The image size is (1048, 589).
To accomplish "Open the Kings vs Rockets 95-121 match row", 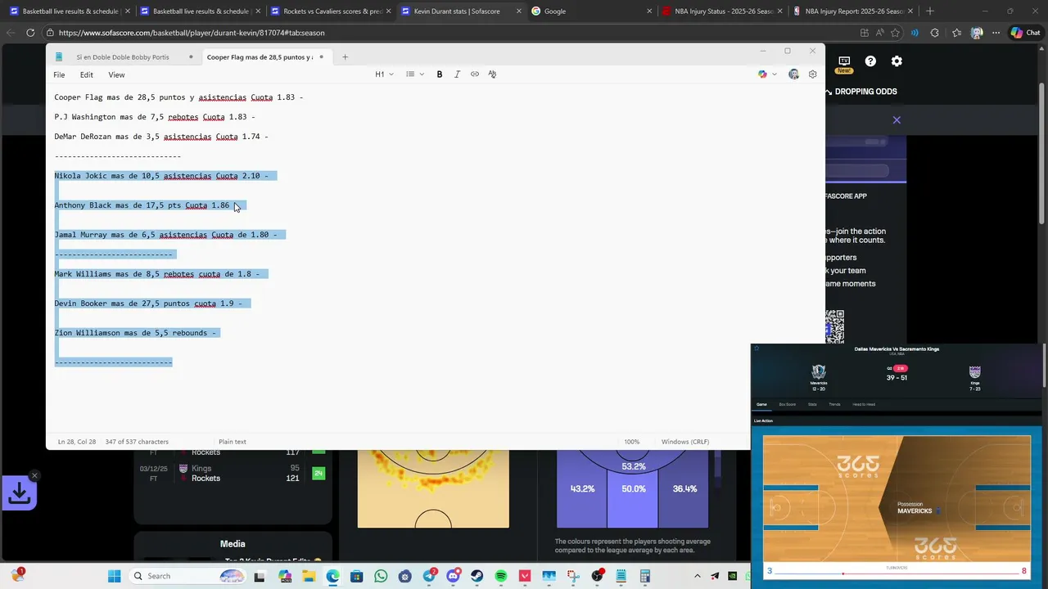I will coord(232,474).
